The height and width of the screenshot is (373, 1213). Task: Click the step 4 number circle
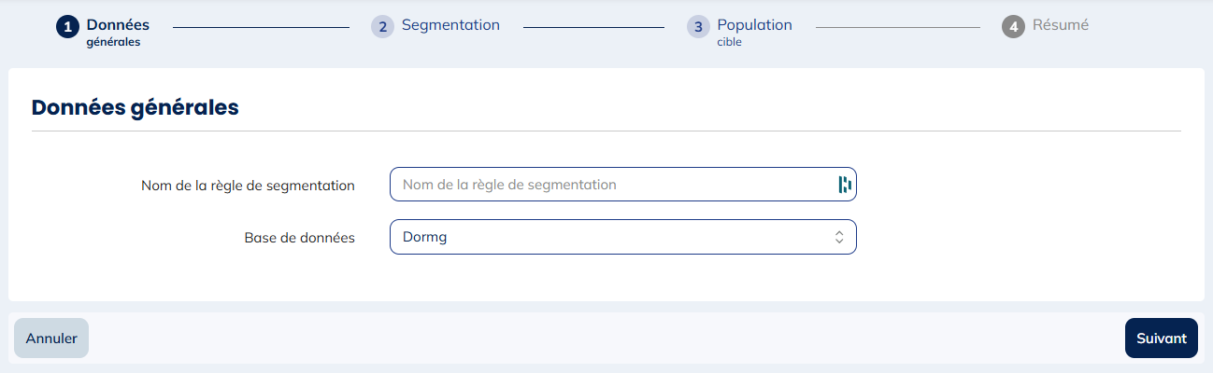coord(1013,27)
